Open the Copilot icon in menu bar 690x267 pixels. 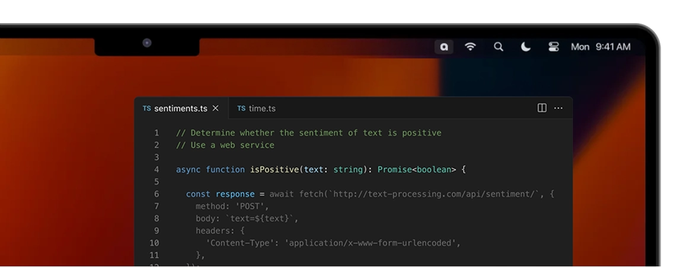coord(444,47)
